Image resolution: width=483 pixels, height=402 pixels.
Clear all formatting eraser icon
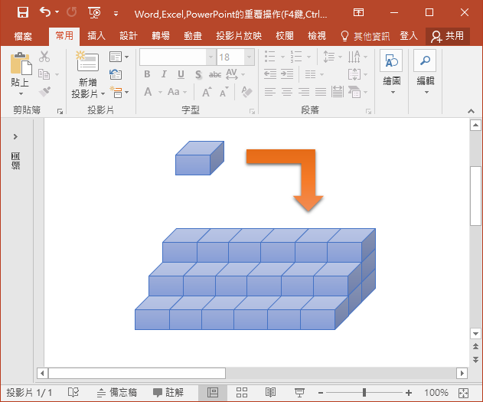[x=246, y=92]
